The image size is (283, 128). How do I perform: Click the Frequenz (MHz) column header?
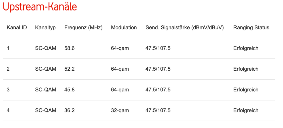coord(83,28)
